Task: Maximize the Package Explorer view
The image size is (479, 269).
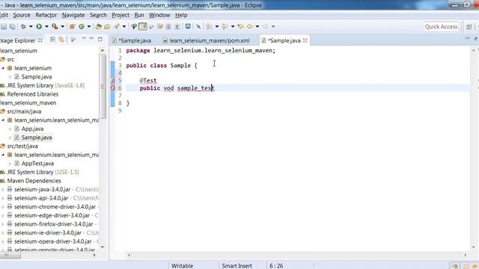Action: pos(100,40)
